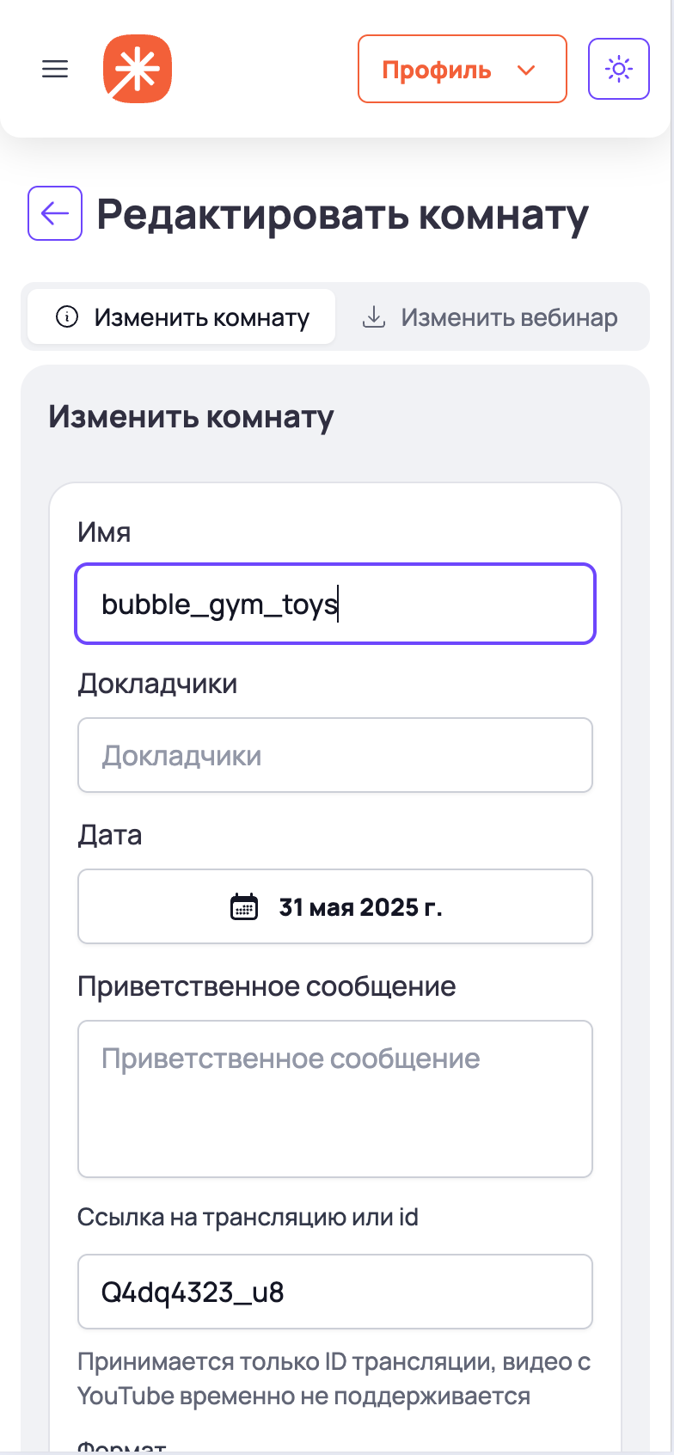This screenshot has width=674, height=1455.
Task: Click the calendar icon in the date field
Action: (244, 907)
